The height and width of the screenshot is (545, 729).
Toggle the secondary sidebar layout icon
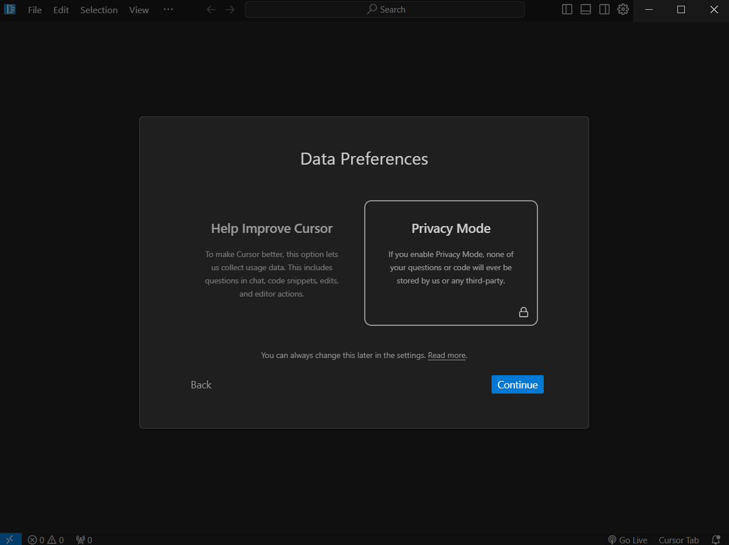click(x=605, y=10)
